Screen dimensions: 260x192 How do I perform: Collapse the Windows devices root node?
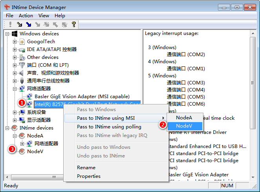pyautogui.click(x=7, y=34)
